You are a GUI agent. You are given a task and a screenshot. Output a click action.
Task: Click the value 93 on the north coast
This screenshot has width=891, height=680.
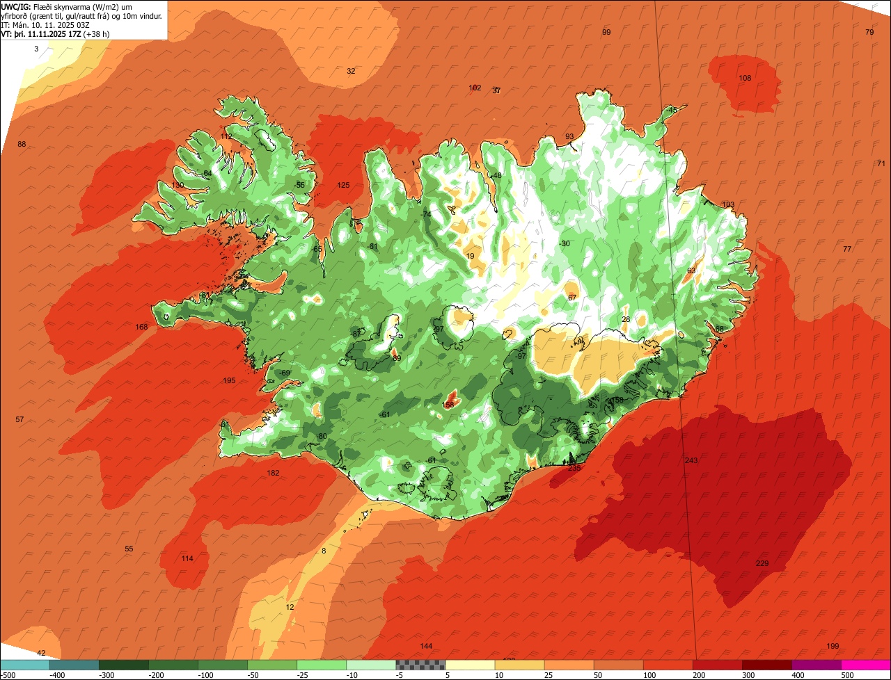click(x=569, y=136)
